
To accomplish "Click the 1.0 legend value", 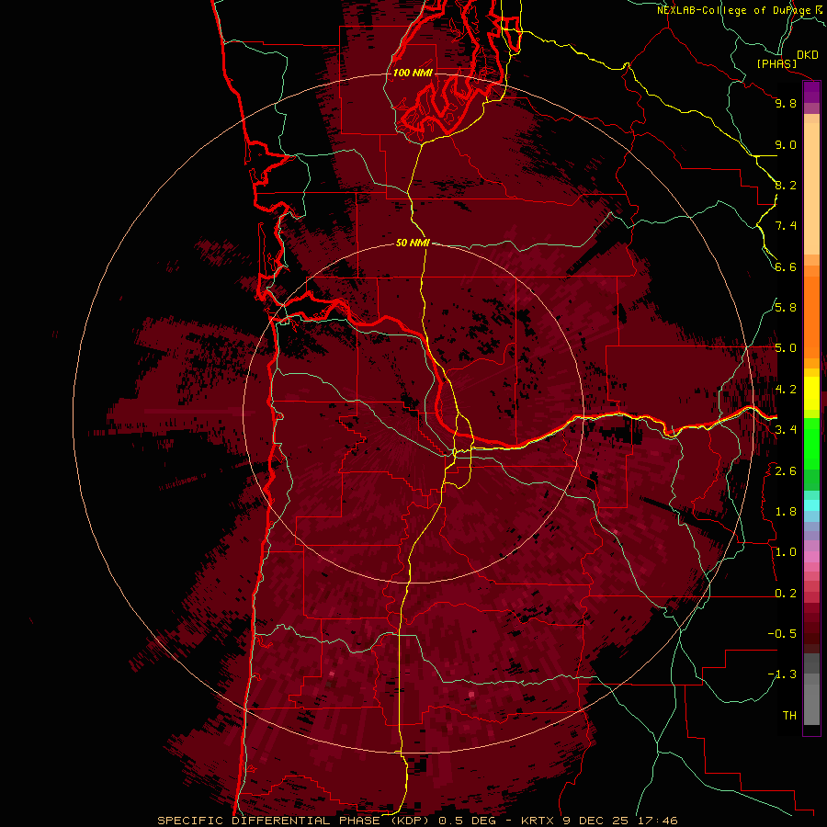I will (786, 553).
